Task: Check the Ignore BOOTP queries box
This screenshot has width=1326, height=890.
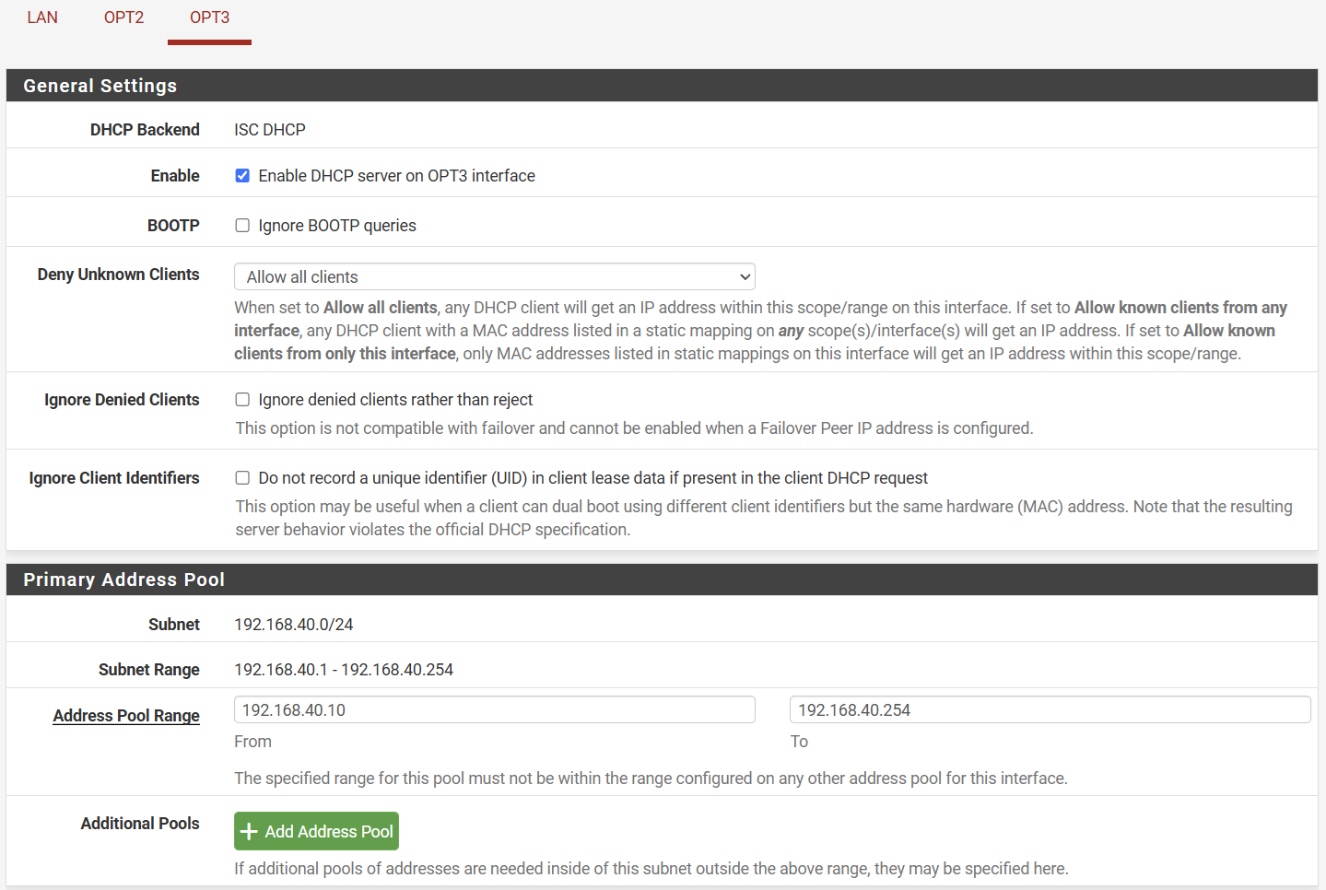Action: click(242, 226)
